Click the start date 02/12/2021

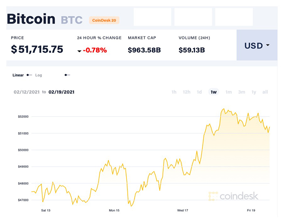[x=27, y=92]
